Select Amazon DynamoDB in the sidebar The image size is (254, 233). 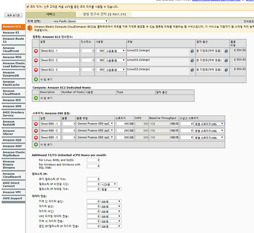click(14, 74)
